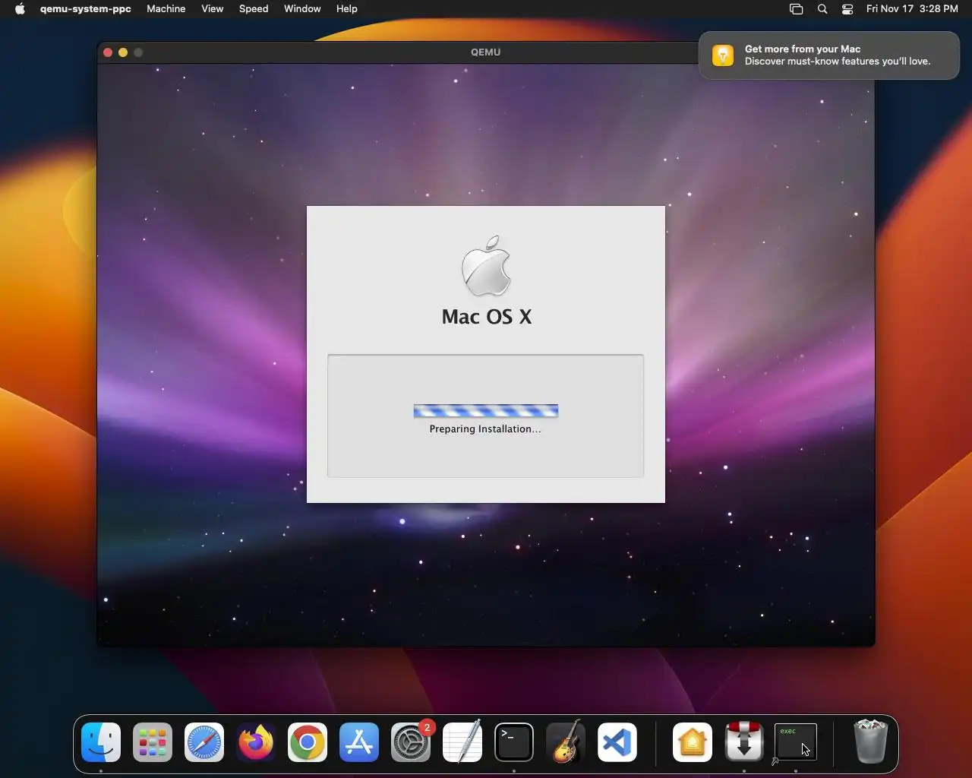Open Finder from the dock
The image size is (972, 778).
(x=101, y=742)
